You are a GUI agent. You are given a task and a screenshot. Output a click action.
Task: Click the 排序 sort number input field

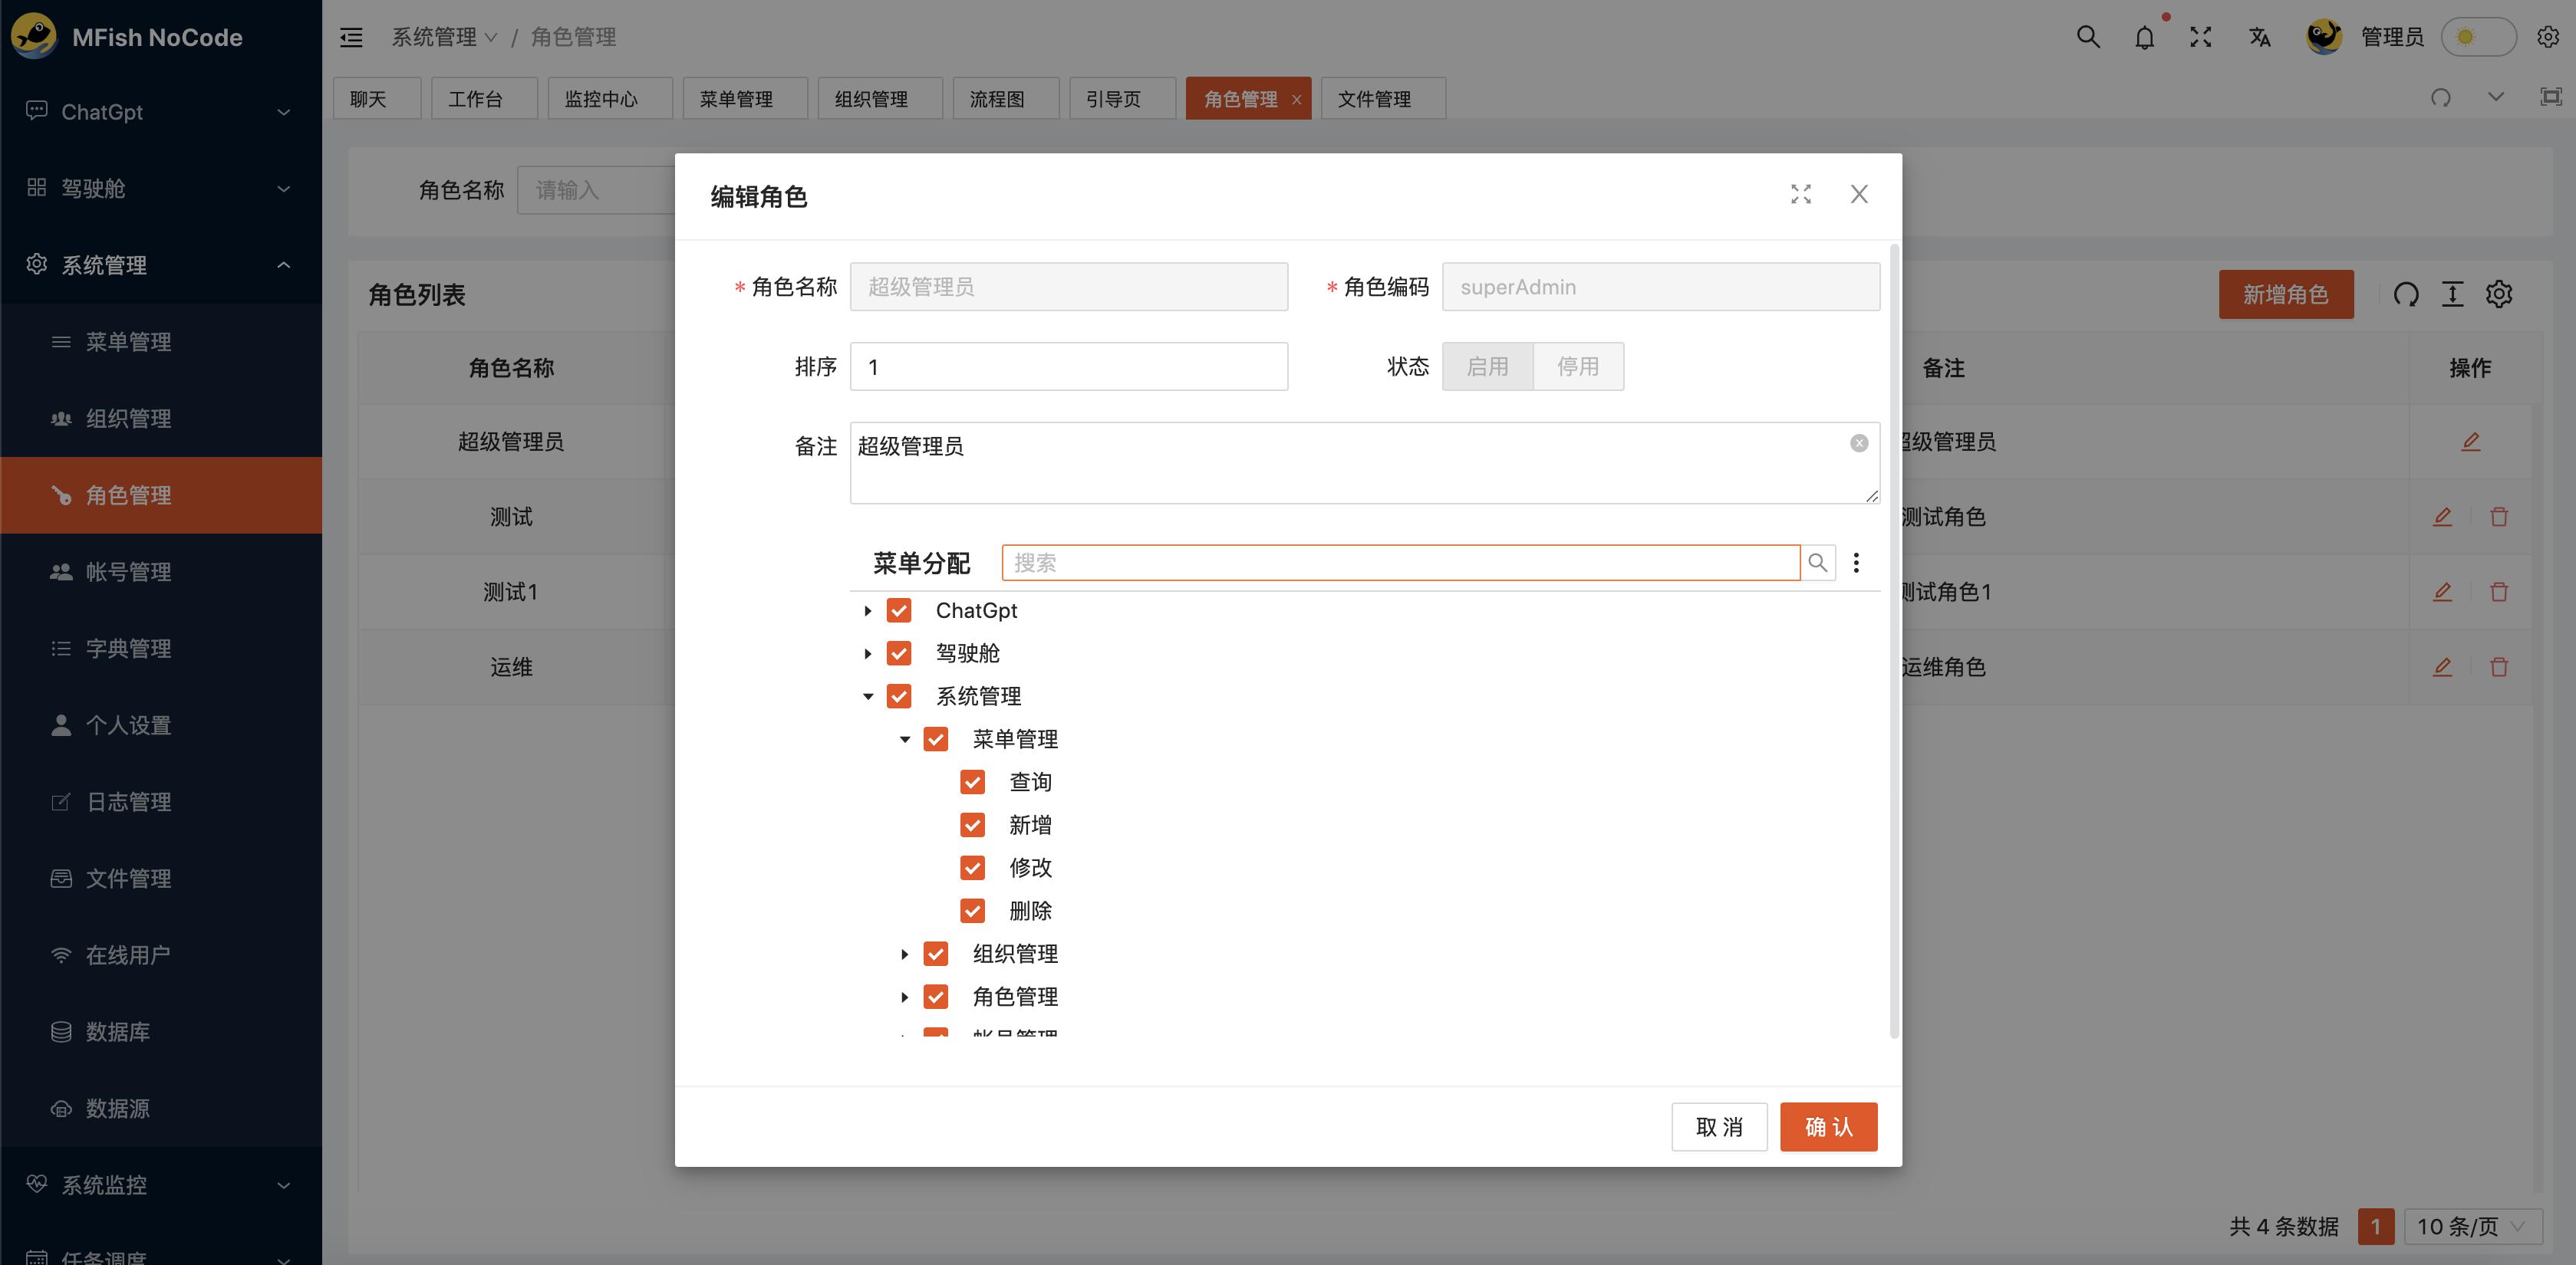(x=1068, y=366)
